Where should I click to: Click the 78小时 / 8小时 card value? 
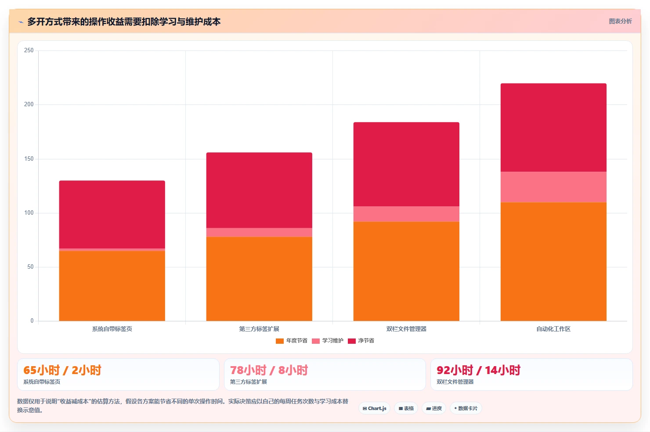click(x=269, y=370)
